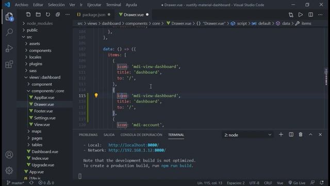Open localhost:8080 link in terminal
Viewport: 330px width, 186px height.
[134, 145]
